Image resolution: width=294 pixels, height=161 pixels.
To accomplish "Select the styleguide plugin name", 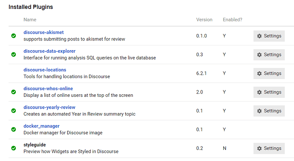I will point(35,145).
